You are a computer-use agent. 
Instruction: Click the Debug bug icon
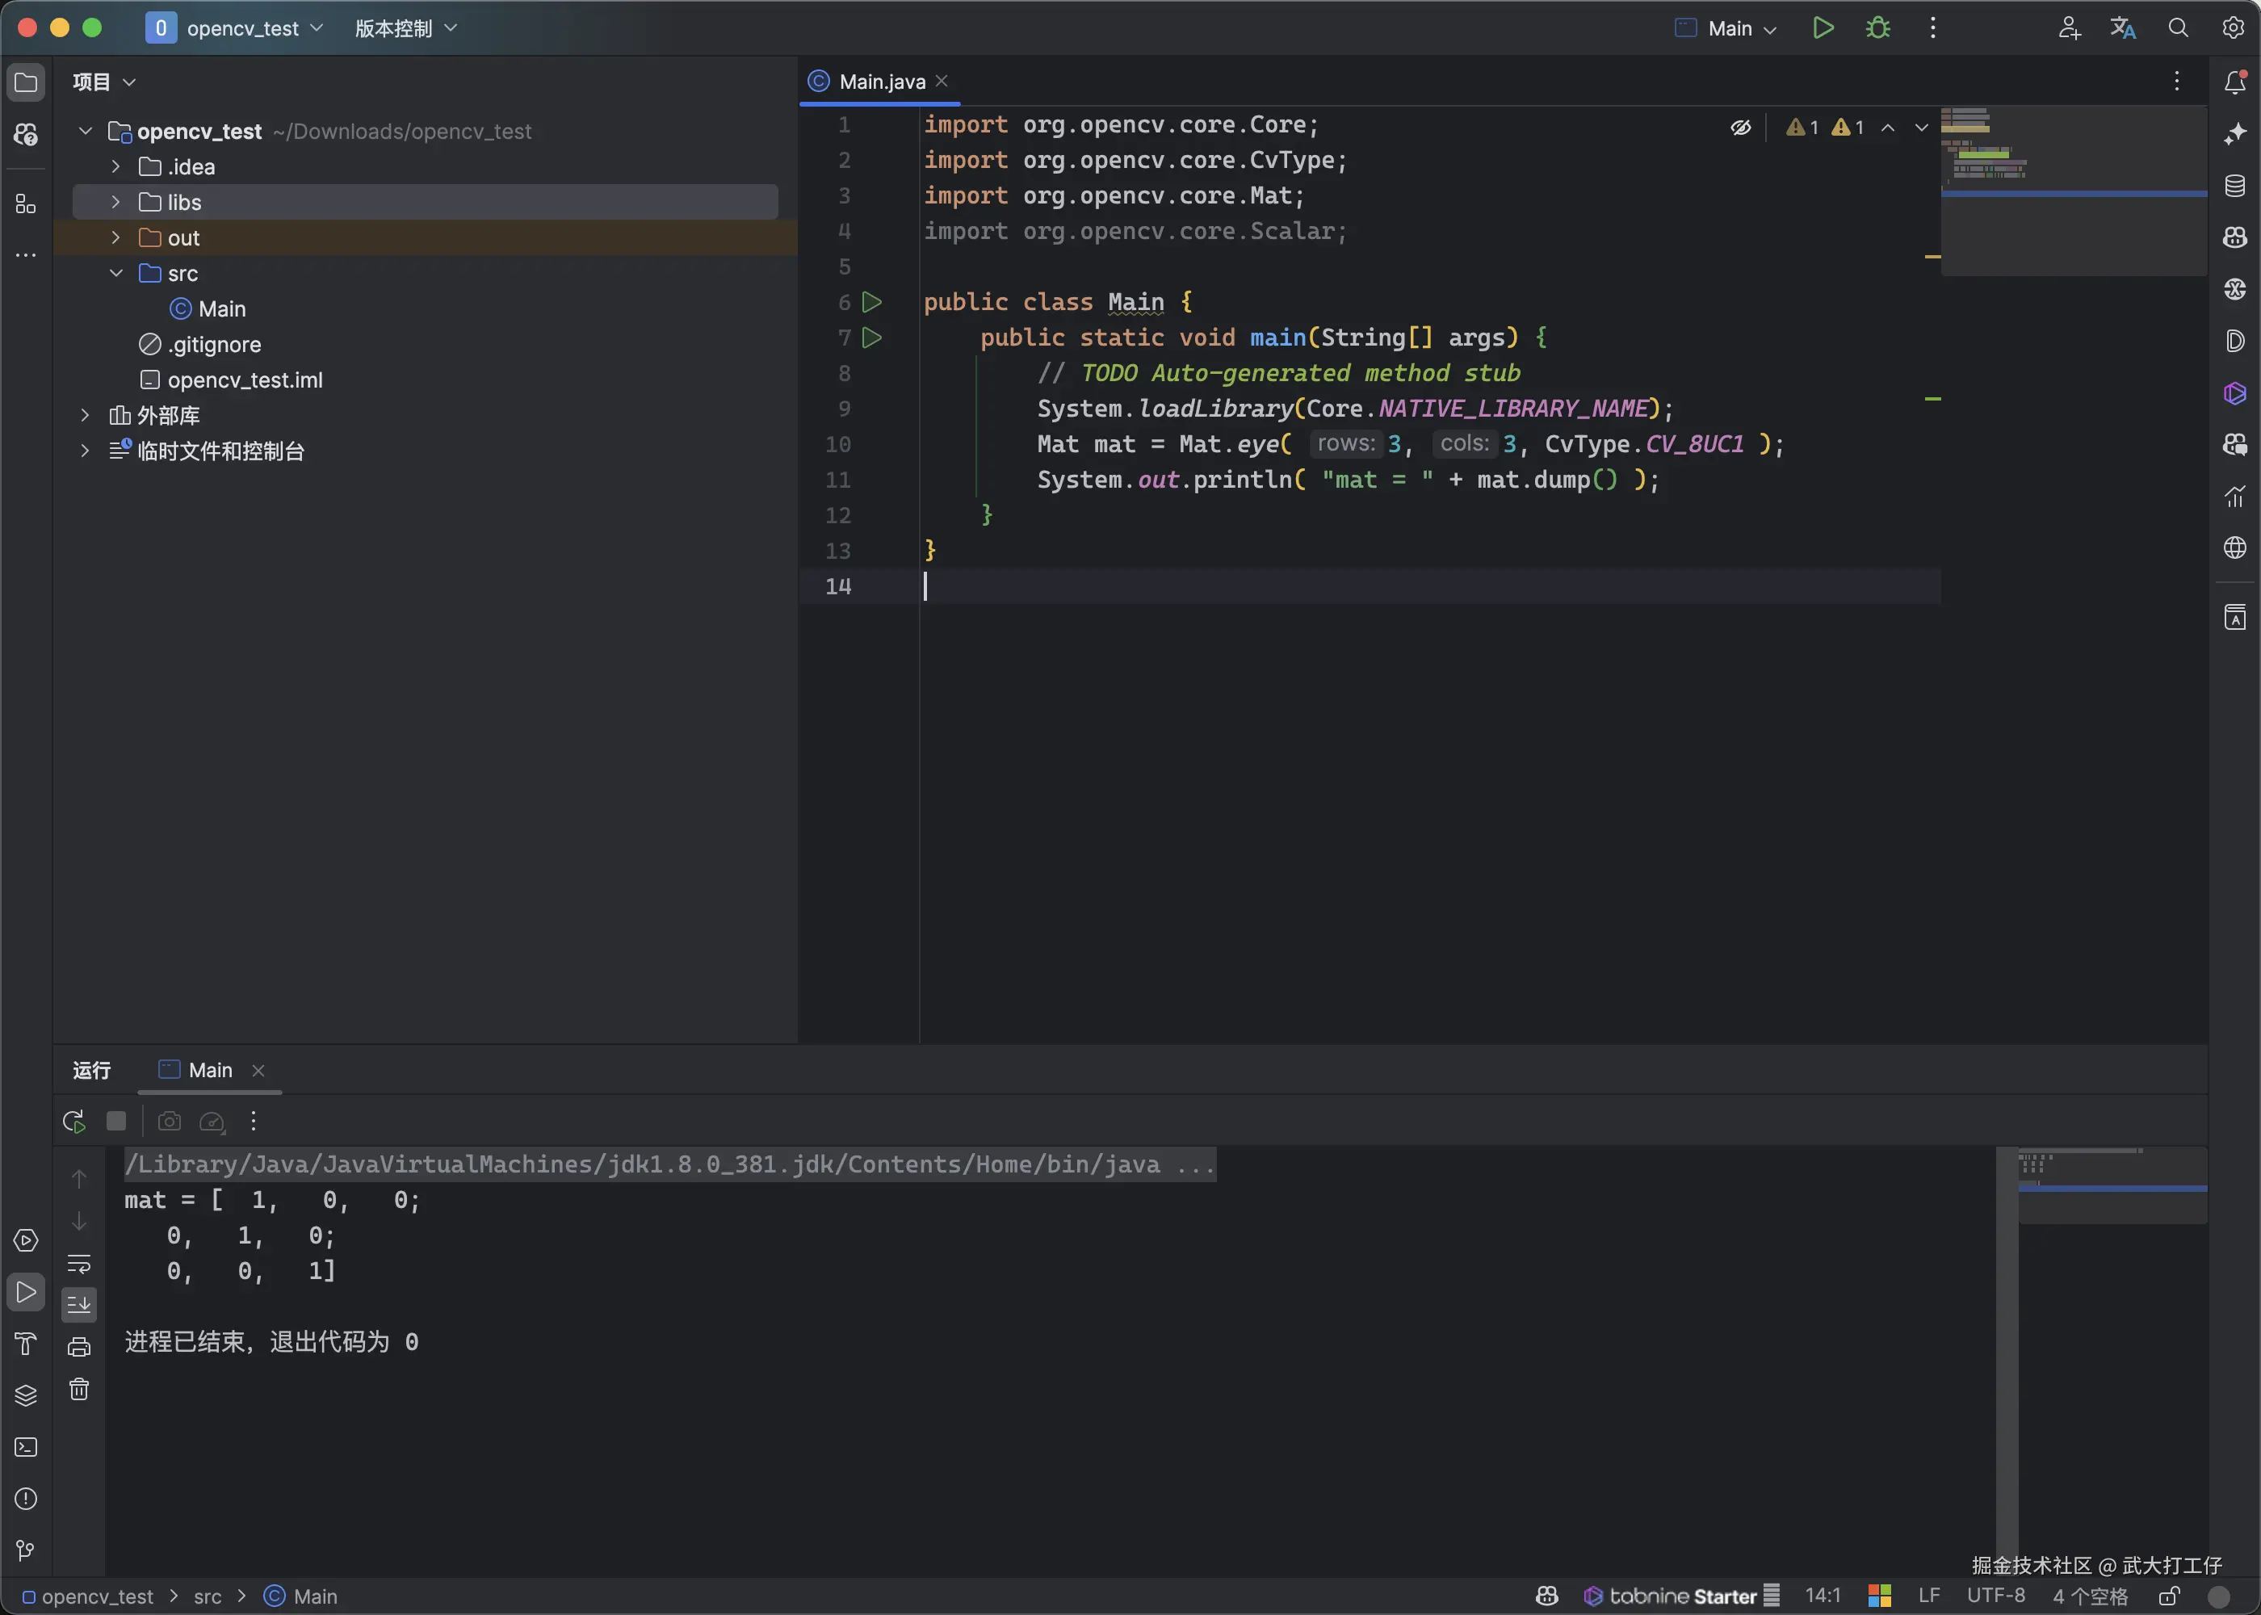coord(1877,27)
